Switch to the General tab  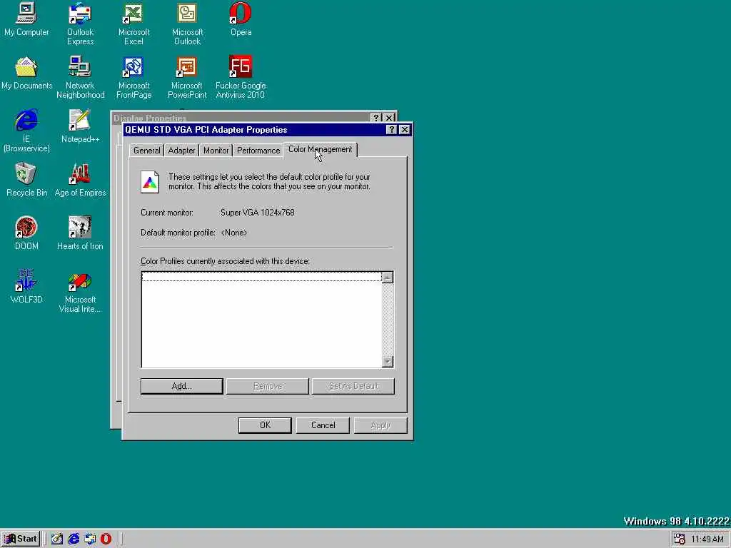(x=146, y=151)
